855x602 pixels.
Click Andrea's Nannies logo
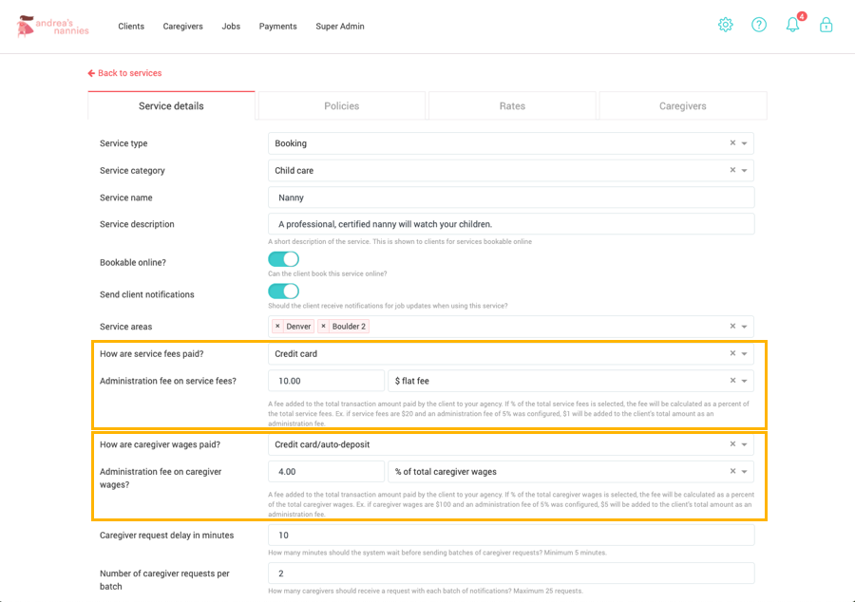[53, 27]
